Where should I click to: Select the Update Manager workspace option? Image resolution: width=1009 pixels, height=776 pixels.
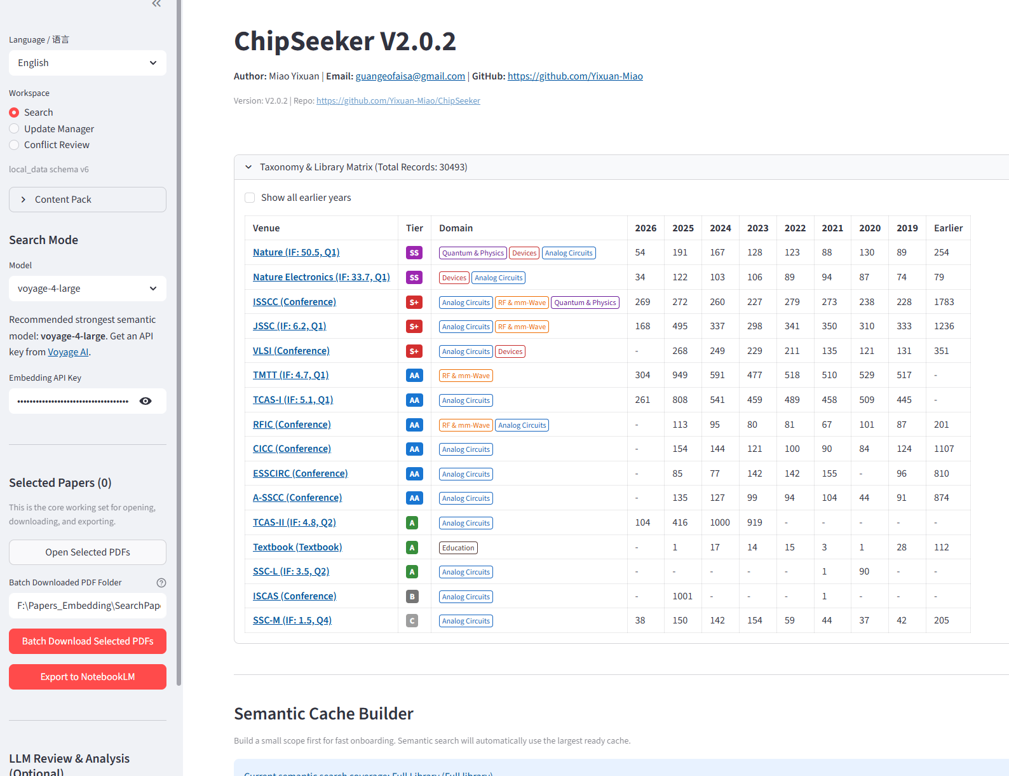click(x=52, y=129)
